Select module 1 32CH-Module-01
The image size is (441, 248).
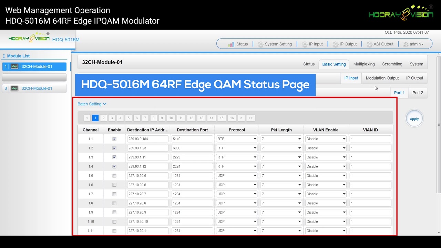[34, 66]
